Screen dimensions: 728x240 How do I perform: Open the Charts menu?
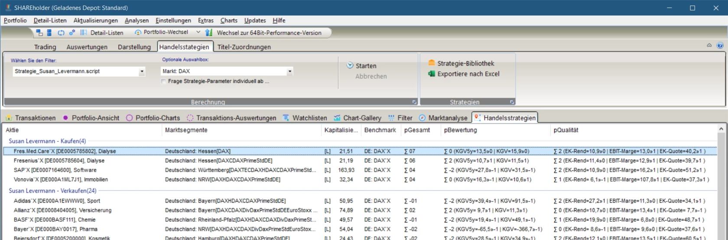point(229,20)
